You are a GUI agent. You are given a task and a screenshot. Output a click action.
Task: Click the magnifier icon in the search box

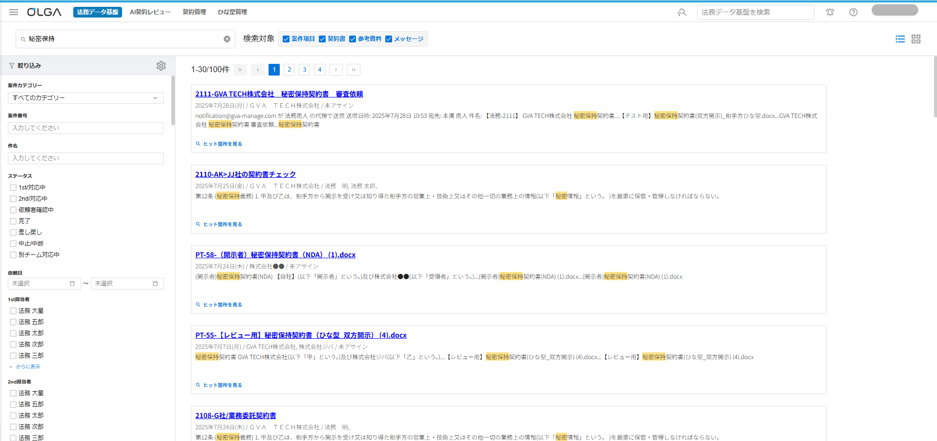click(x=23, y=39)
